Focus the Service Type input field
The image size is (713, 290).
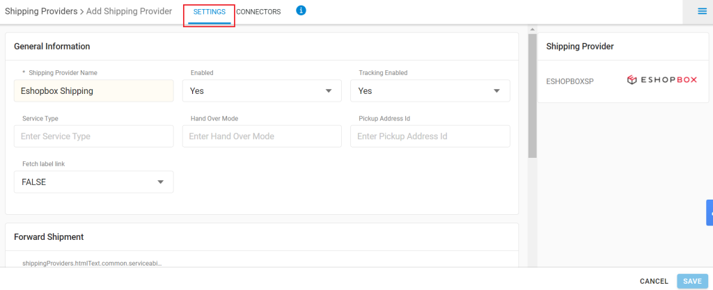tap(94, 136)
